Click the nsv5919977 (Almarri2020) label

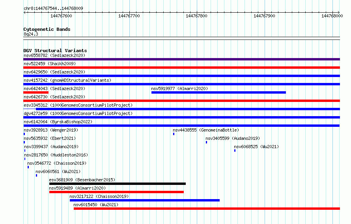pos(179,88)
